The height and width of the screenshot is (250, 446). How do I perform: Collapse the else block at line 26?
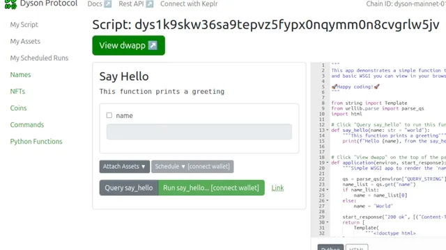pyautogui.click(x=328, y=201)
